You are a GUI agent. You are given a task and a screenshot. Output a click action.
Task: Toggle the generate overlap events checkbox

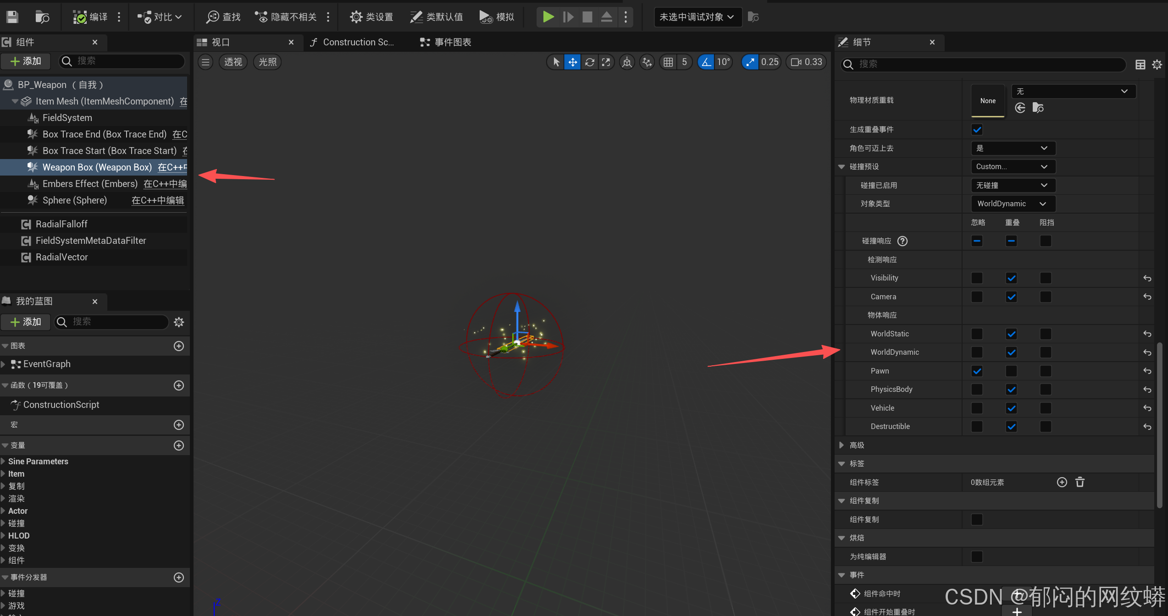[x=977, y=130]
